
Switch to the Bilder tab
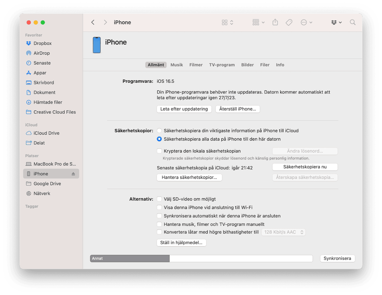tap(248, 65)
